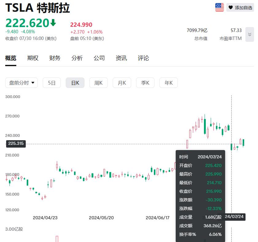
Task: Click the tooltip volume 1.68亿股
Action: coord(213,217)
